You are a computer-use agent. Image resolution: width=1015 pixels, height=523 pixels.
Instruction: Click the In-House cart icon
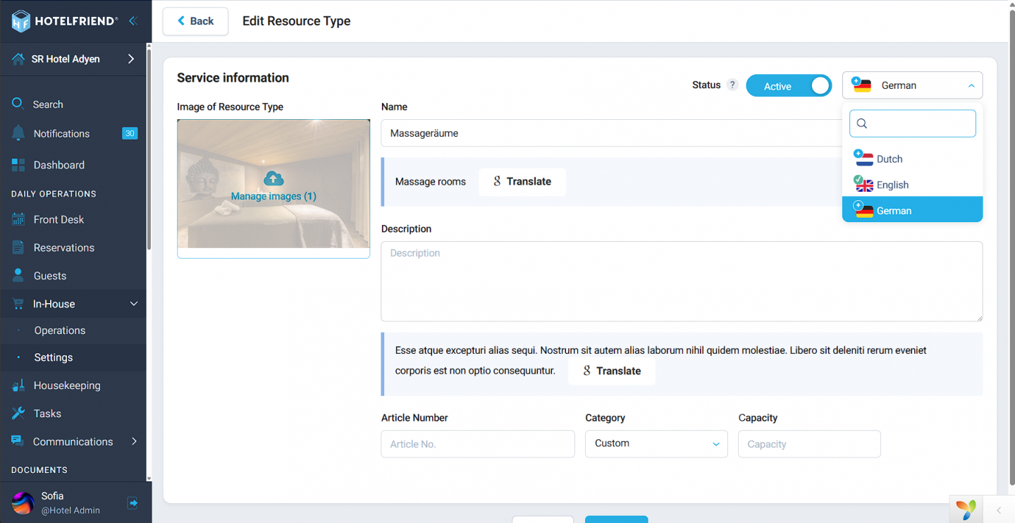[18, 304]
